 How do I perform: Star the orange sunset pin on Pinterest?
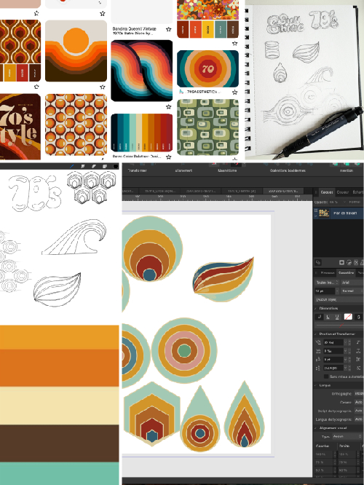point(103,87)
